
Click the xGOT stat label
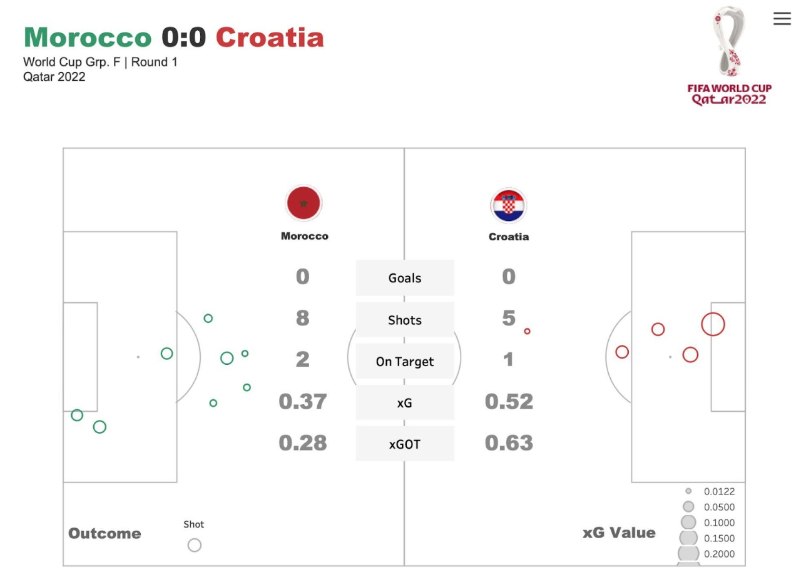(x=405, y=444)
